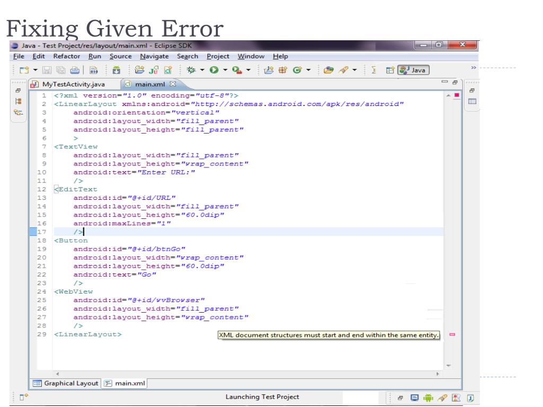Image resolution: width=543 pixels, height=407 pixels.
Task: Click the green Android icon in status bar
Action: coord(428,398)
